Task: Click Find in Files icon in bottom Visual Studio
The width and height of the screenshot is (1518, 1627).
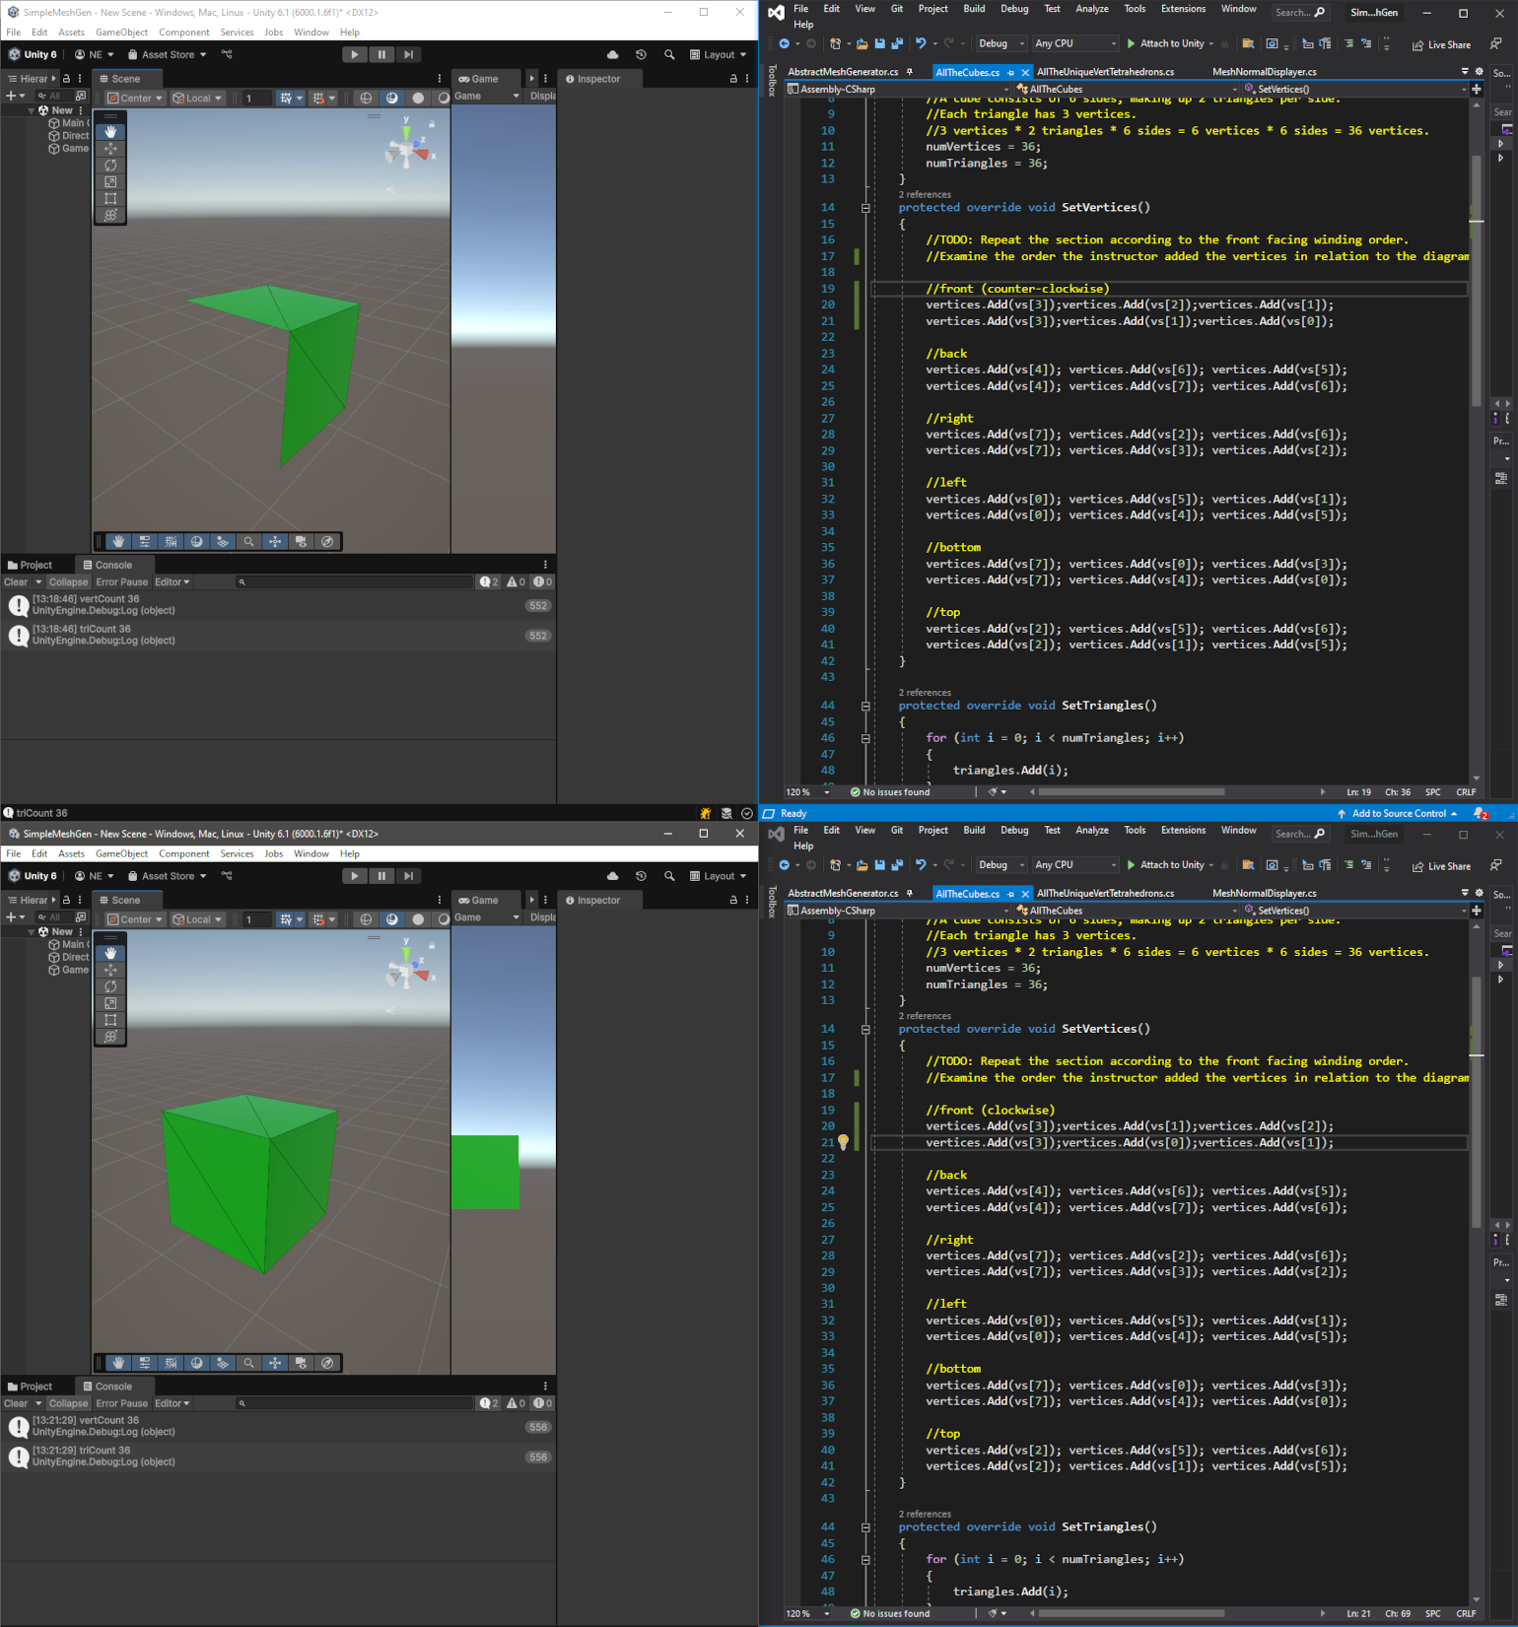Action: coord(1247,865)
